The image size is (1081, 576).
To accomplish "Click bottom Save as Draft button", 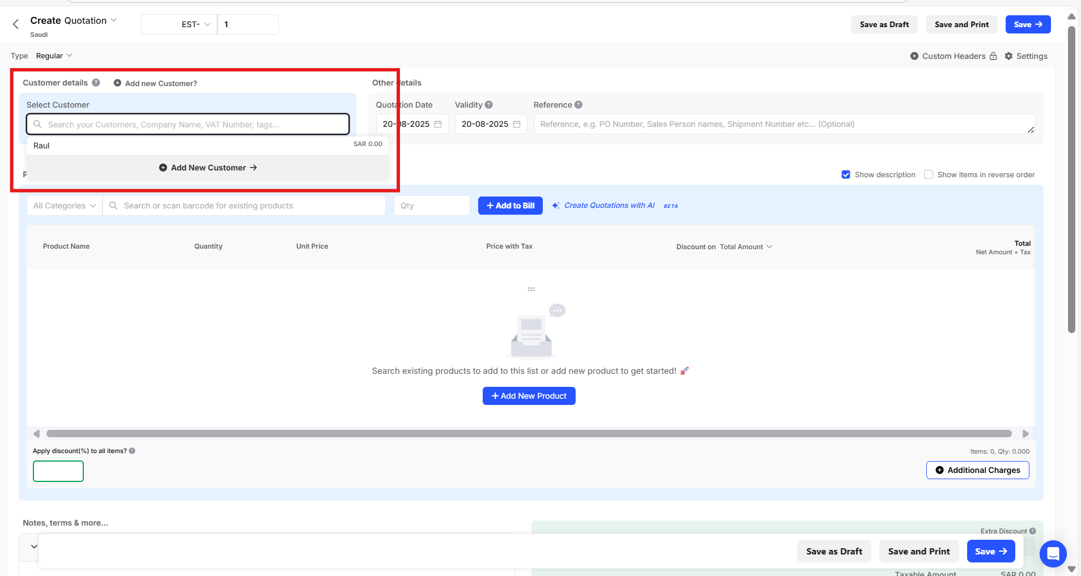I will click(834, 551).
